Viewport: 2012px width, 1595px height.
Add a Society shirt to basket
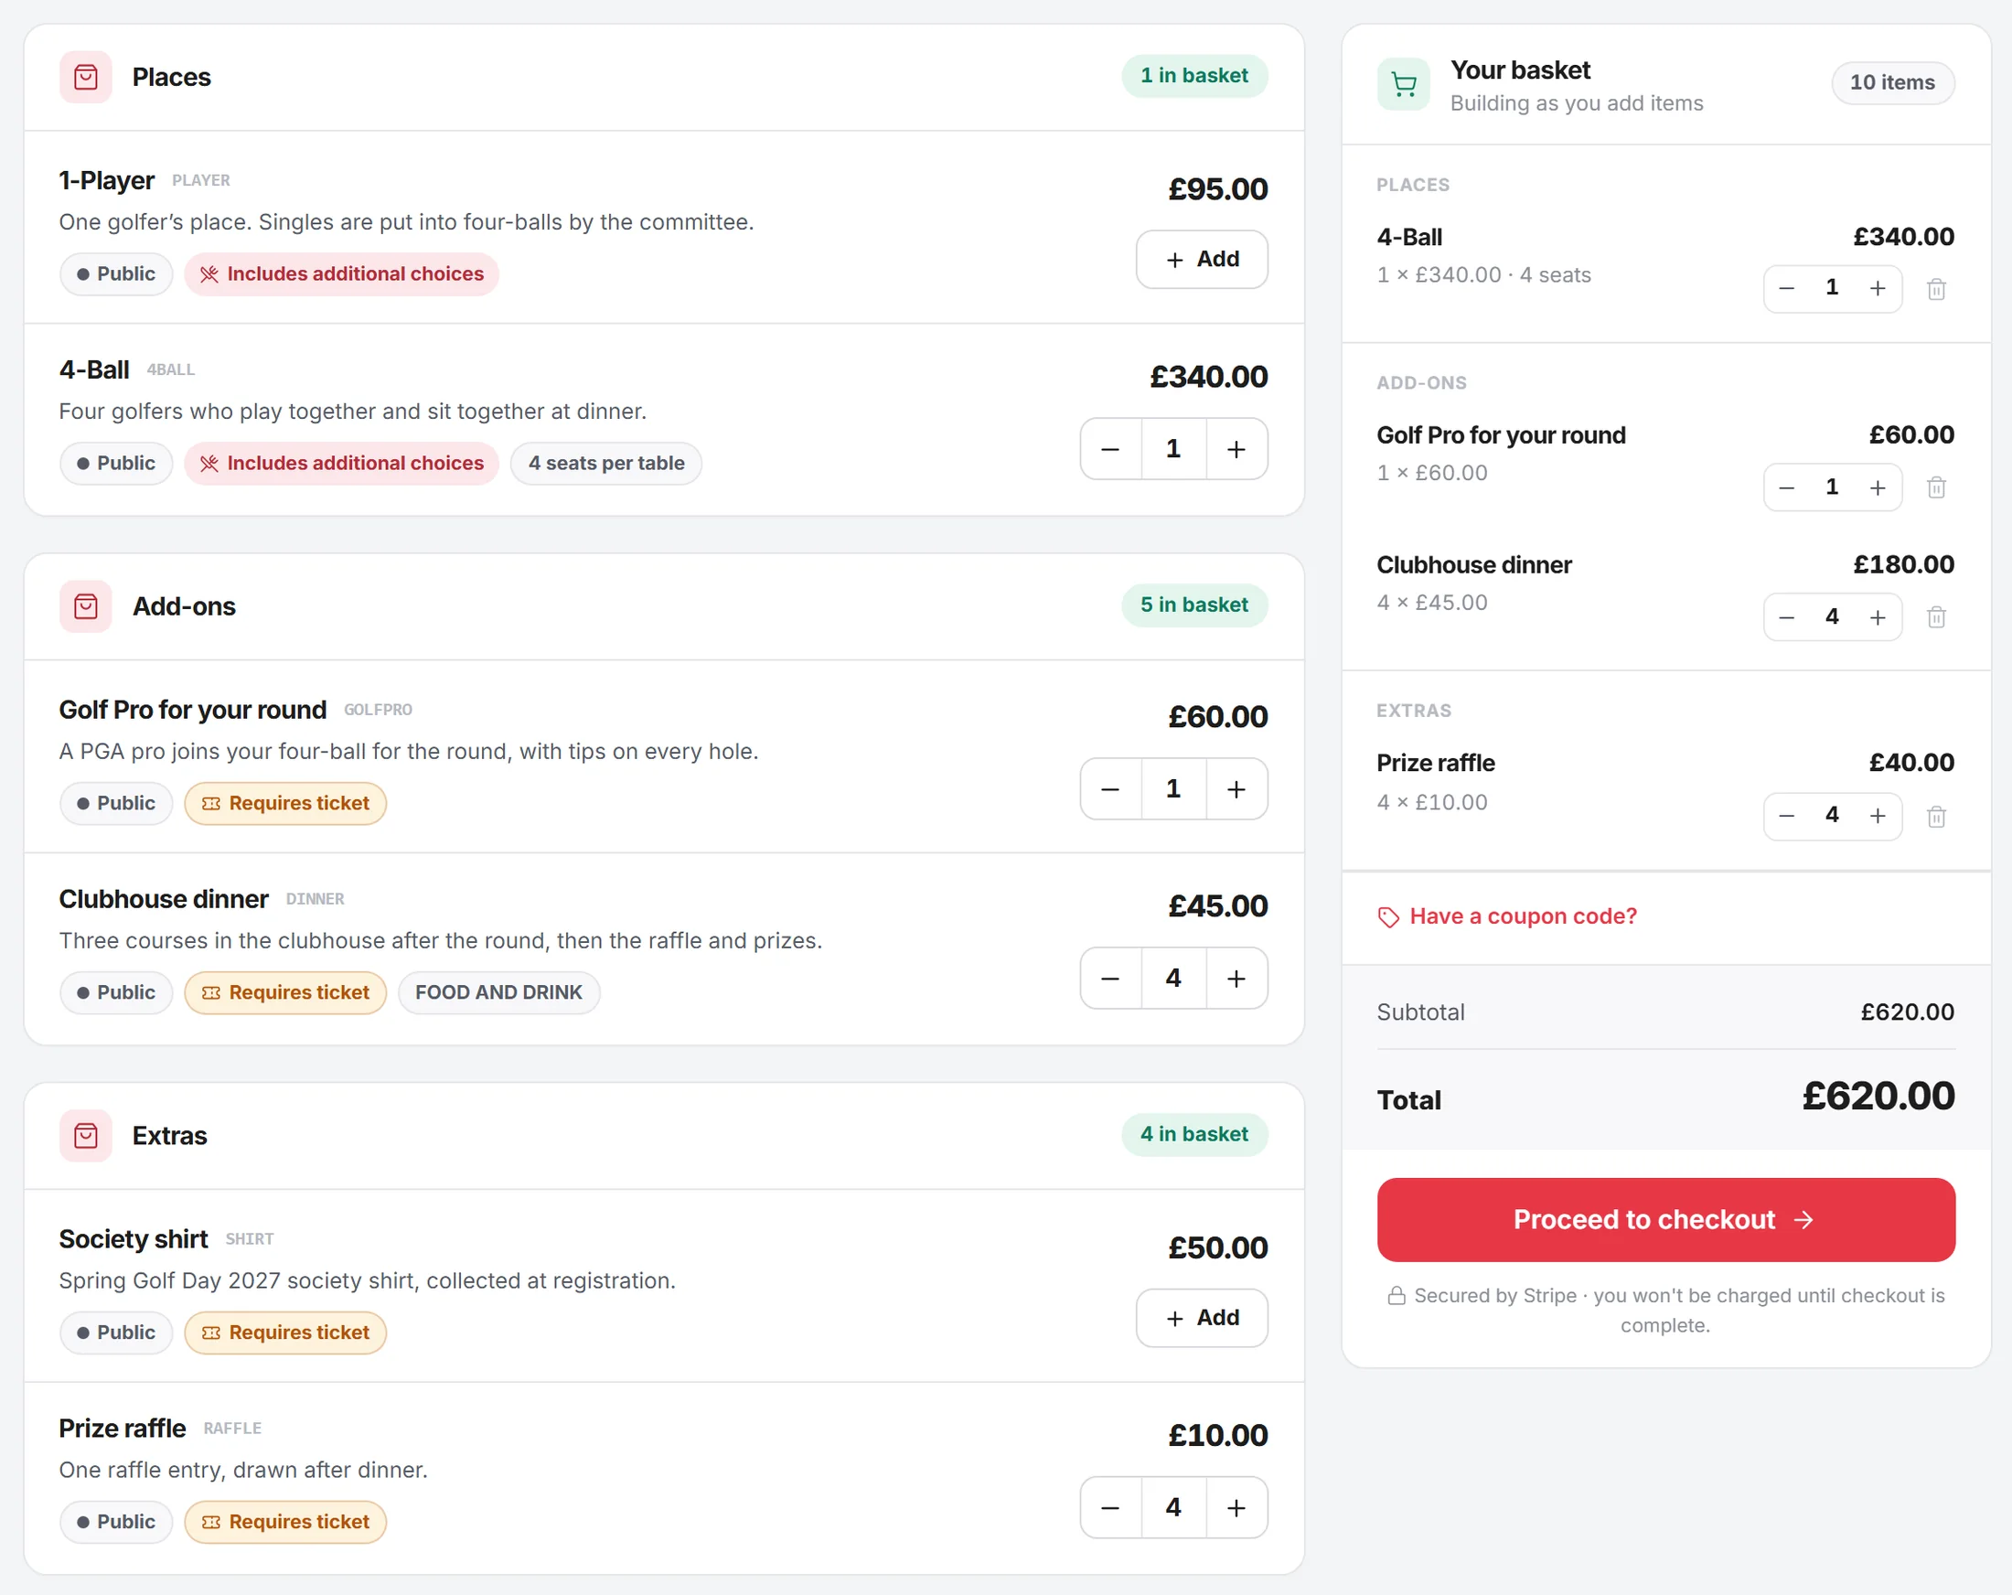[1202, 1318]
